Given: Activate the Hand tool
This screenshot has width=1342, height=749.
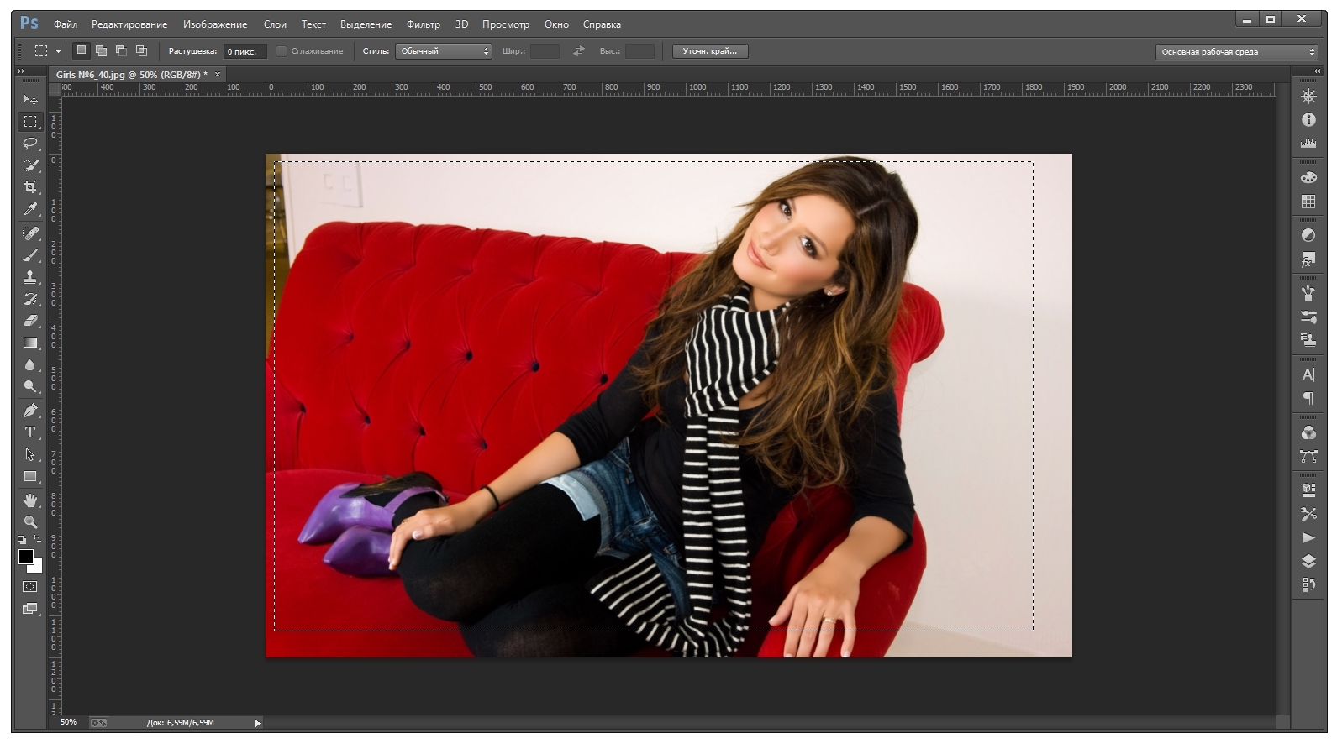Looking at the screenshot, I should [x=30, y=500].
